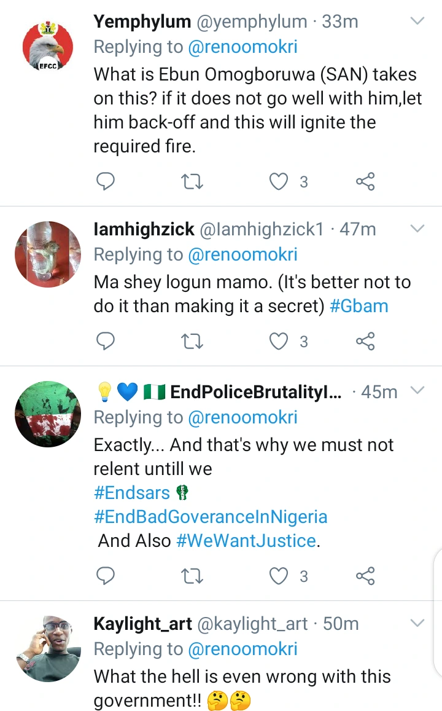Share Iamhighzick's #Gbam tweet
Screen dimensions: 442x711
[x=365, y=341]
